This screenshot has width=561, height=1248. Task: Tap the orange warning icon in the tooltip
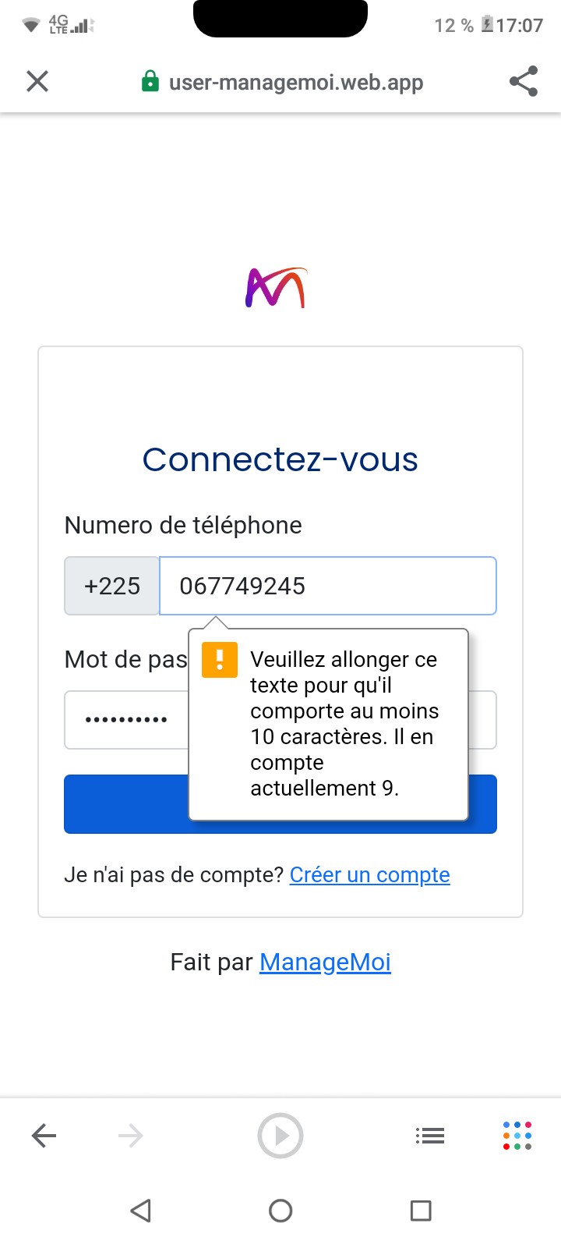(x=220, y=660)
